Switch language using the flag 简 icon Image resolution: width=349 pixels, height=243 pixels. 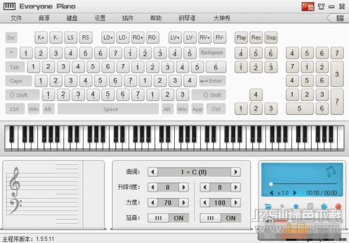(308, 6)
